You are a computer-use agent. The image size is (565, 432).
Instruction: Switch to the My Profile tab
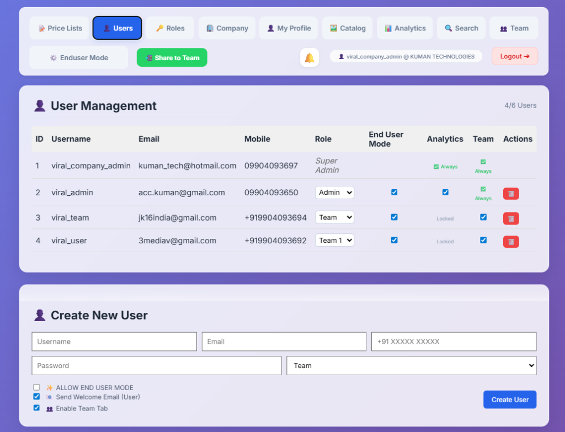[x=289, y=28]
